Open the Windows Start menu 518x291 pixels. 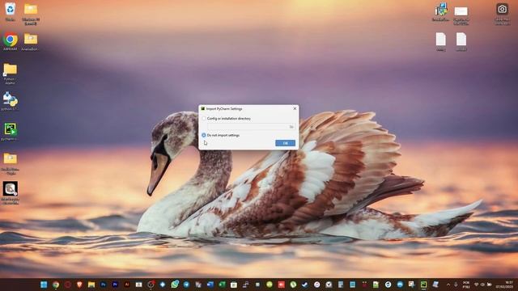[44, 285]
